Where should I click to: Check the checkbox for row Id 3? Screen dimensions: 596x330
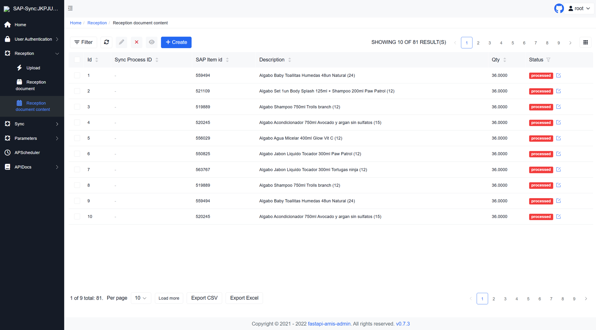click(x=77, y=107)
